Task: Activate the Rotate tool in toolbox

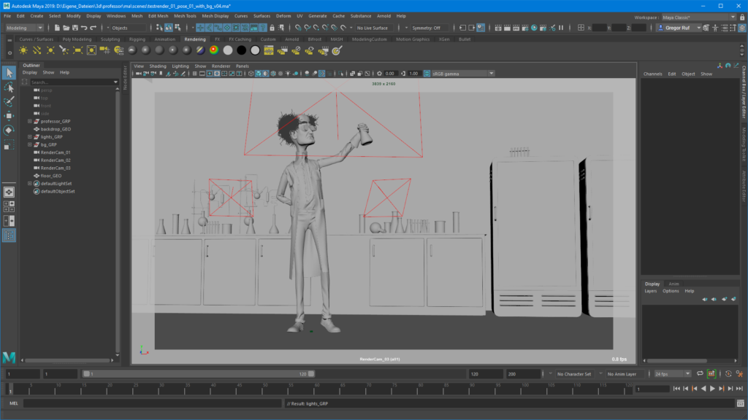Action: coord(9,130)
